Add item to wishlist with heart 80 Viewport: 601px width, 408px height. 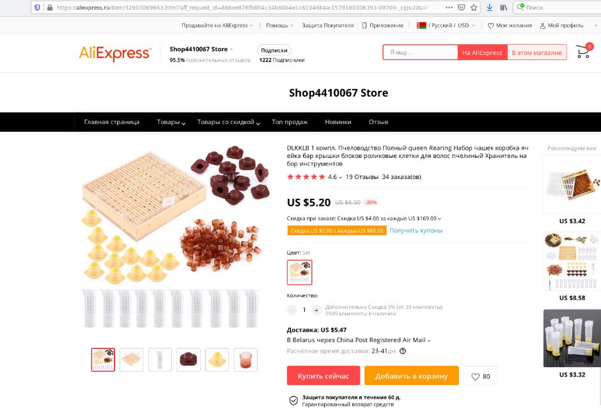pos(480,376)
